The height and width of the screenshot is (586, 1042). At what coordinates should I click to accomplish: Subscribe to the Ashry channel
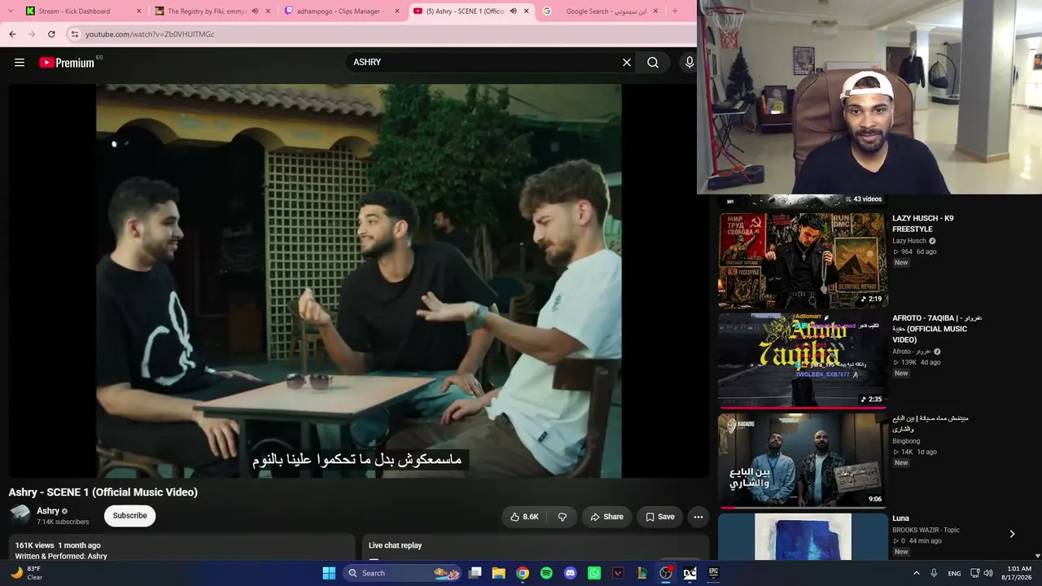click(x=129, y=516)
